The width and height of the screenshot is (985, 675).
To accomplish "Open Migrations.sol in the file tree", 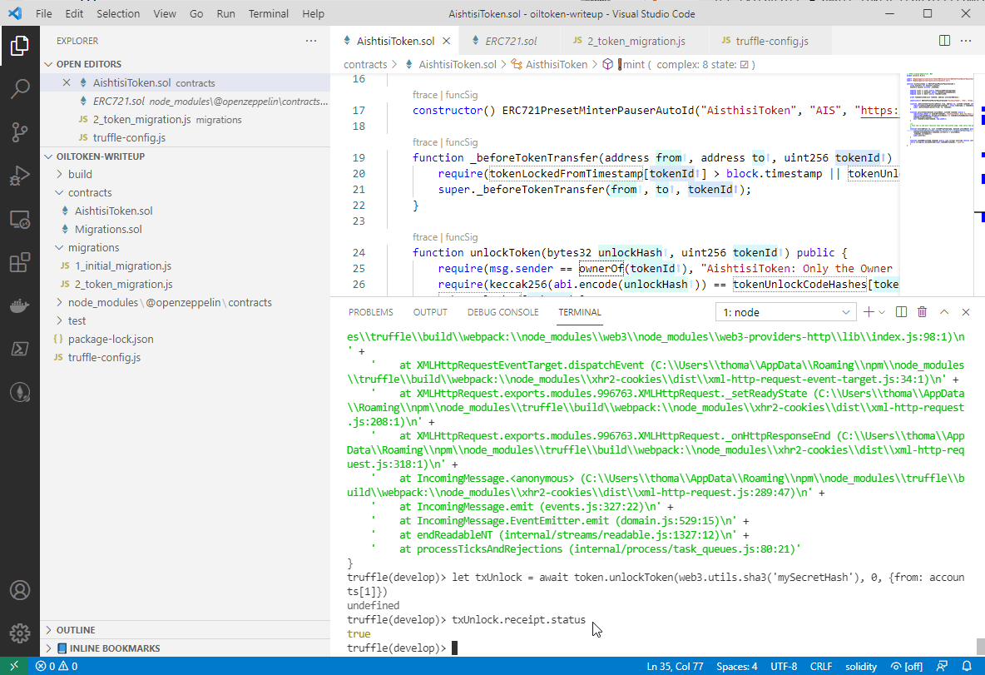I will pos(108,230).
